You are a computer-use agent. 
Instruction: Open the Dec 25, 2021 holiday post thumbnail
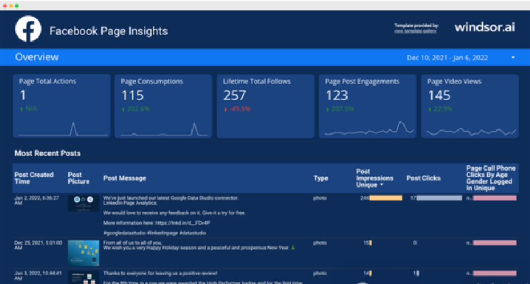pos(83,253)
